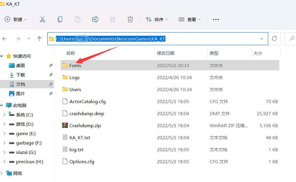Screen dimensions: 296x182
Task: Collapse the 此电脑 tree node
Action: (2, 106)
